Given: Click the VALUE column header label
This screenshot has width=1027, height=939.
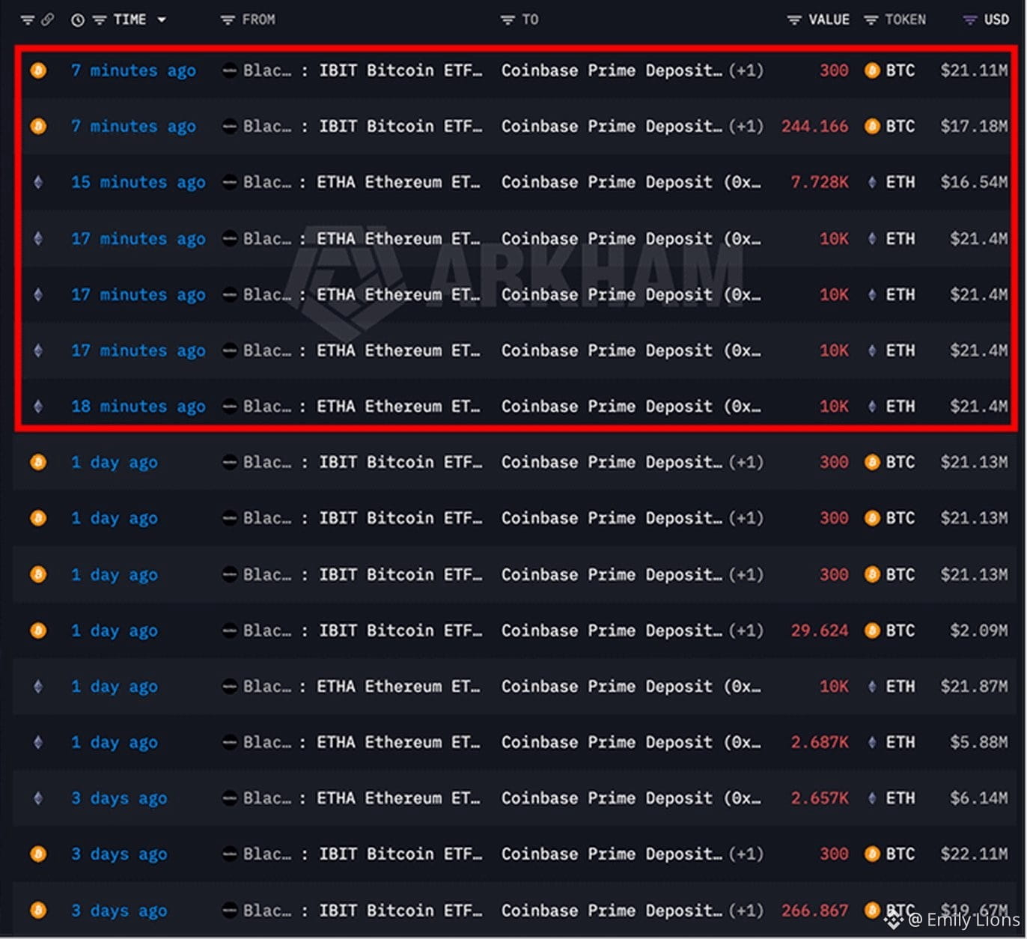Looking at the screenshot, I should tap(829, 19).
